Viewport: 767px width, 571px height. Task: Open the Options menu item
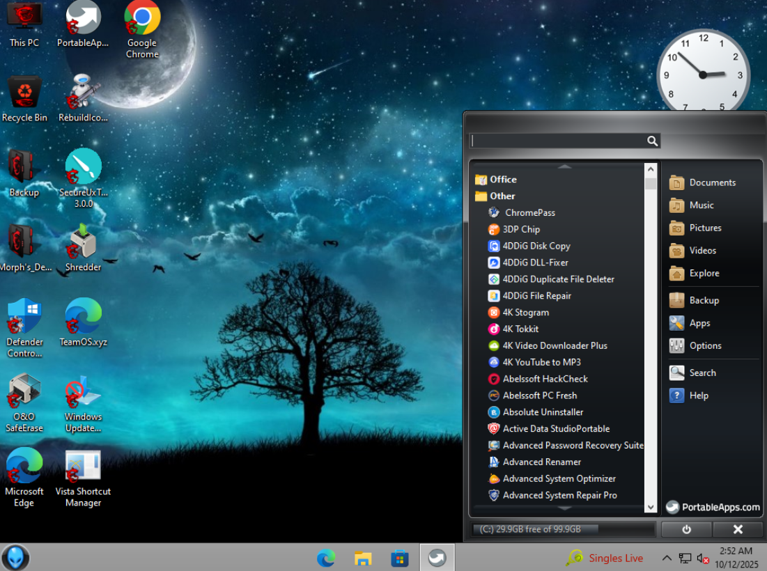click(x=705, y=345)
